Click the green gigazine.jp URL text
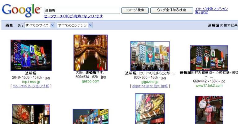The width and height of the screenshot is (238, 124). (x=150, y=82)
